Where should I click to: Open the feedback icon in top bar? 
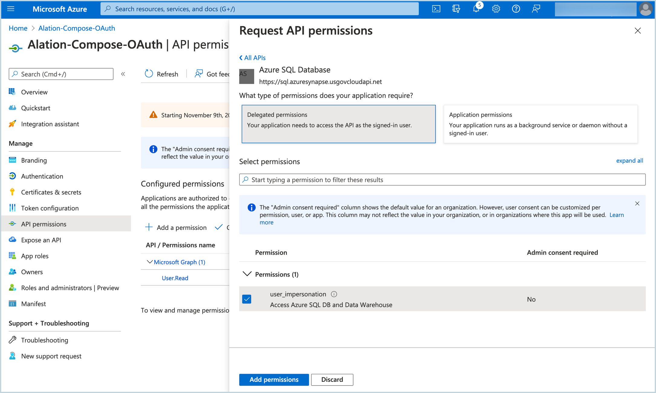point(536,9)
